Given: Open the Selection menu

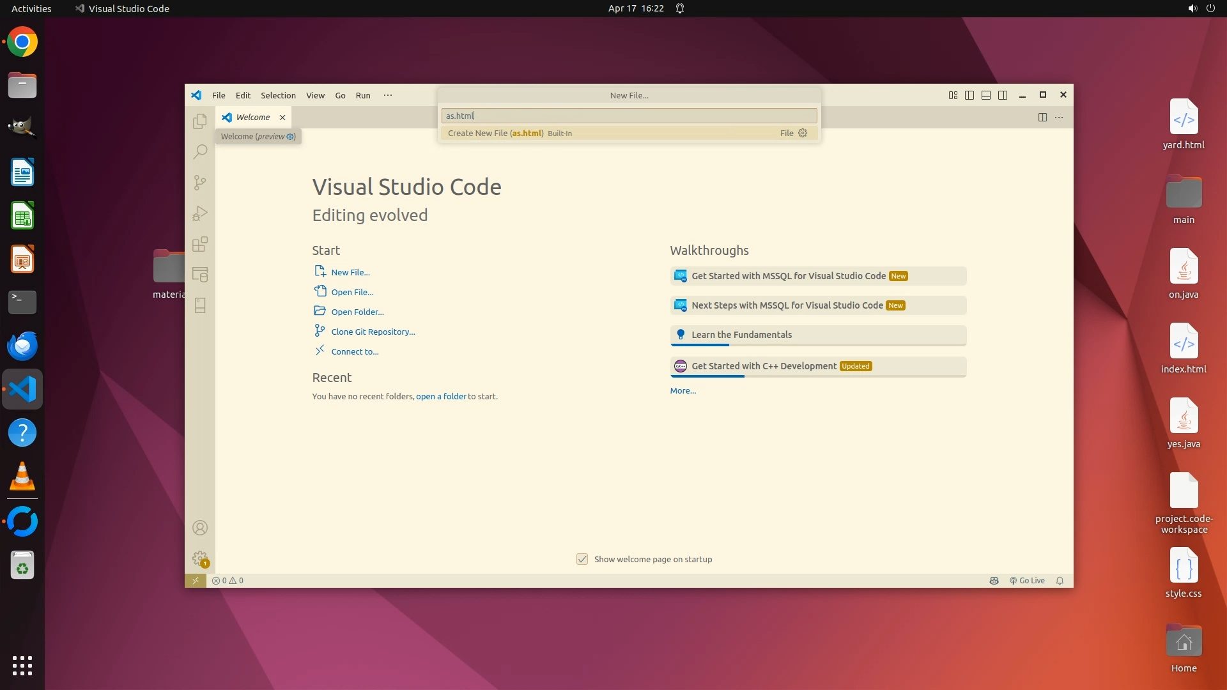Looking at the screenshot, I should tap(278, 95).
